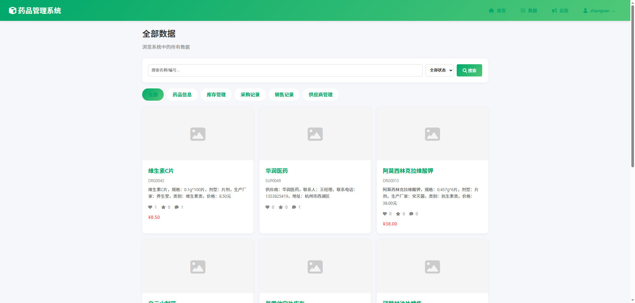Image resolution: width=635 pixels, height=303 pixels.
Task: Open the 数据 nav link
Action: (x=529, y=11)
